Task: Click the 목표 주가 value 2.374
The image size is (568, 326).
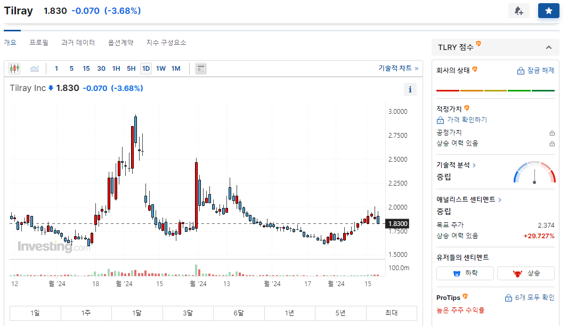Action: coord(546,225)
